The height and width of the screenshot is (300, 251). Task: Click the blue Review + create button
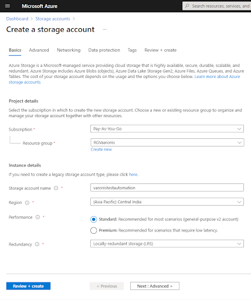[x=28, y=286]
